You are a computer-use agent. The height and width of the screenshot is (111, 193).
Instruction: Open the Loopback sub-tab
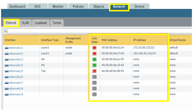(41, 23)
